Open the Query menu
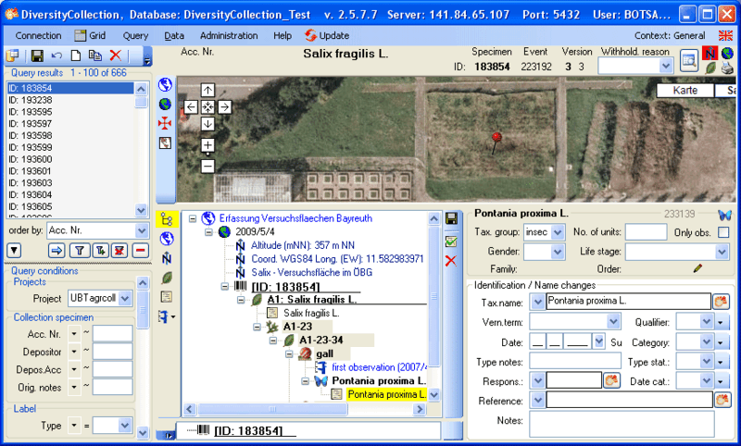 pyautogui.click(x=135, y=35)
